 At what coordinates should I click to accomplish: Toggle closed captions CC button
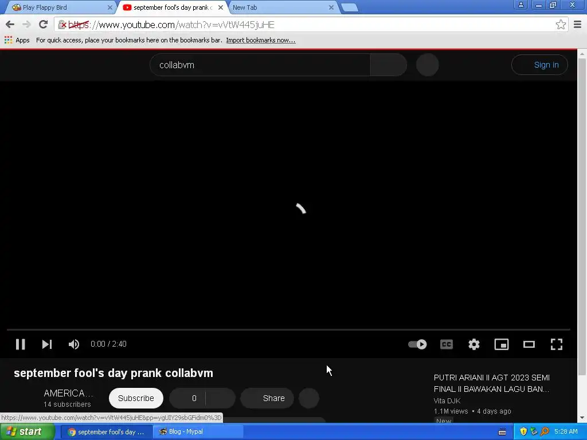(x=446, y=344)
